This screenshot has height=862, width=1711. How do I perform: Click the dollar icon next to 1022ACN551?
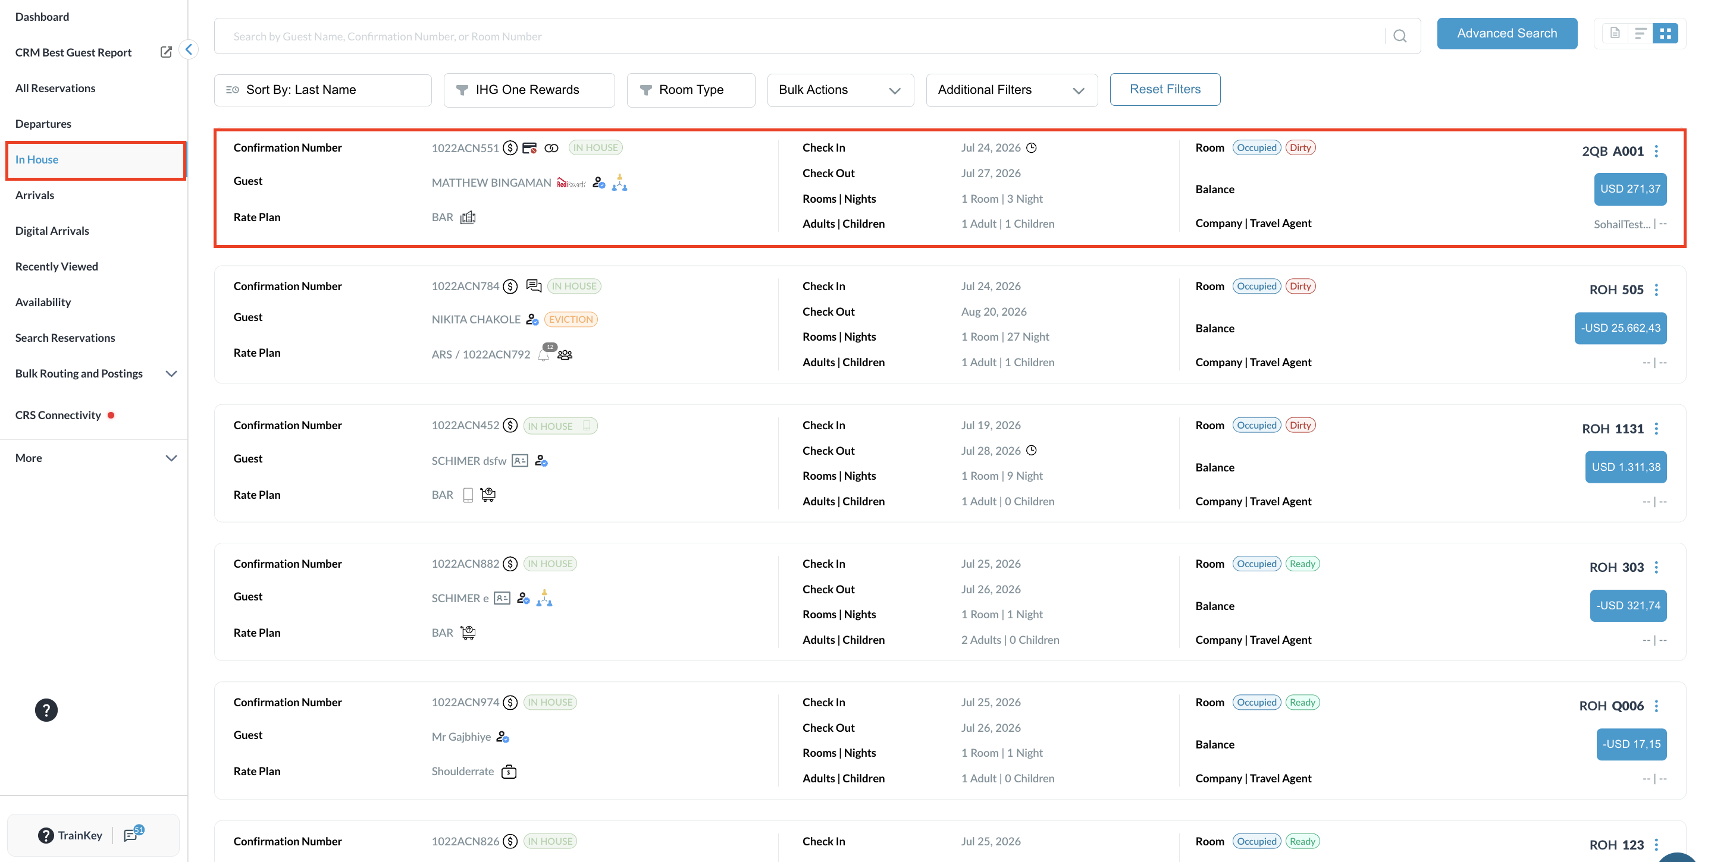click(x=510, y=148)
